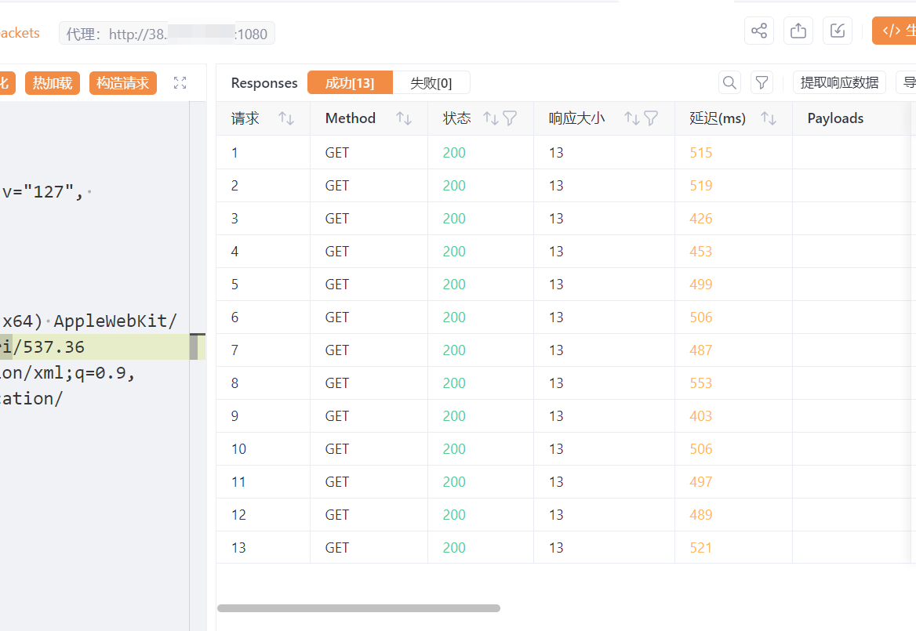Click the export upload arrow icon
The height and width of the screenshot is (631, 916).
click(798, 31)
